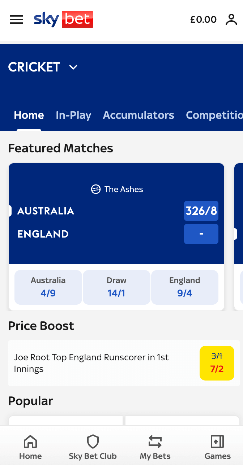Open Games in bottom navigation
This screenshot has width=243, height=465.
point(217,447)
